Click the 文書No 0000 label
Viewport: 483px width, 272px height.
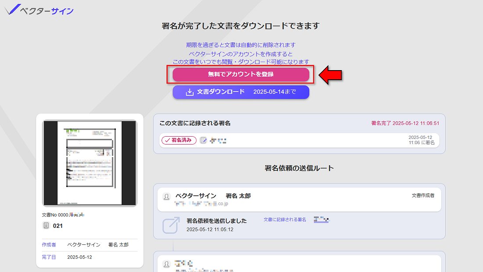55,215
